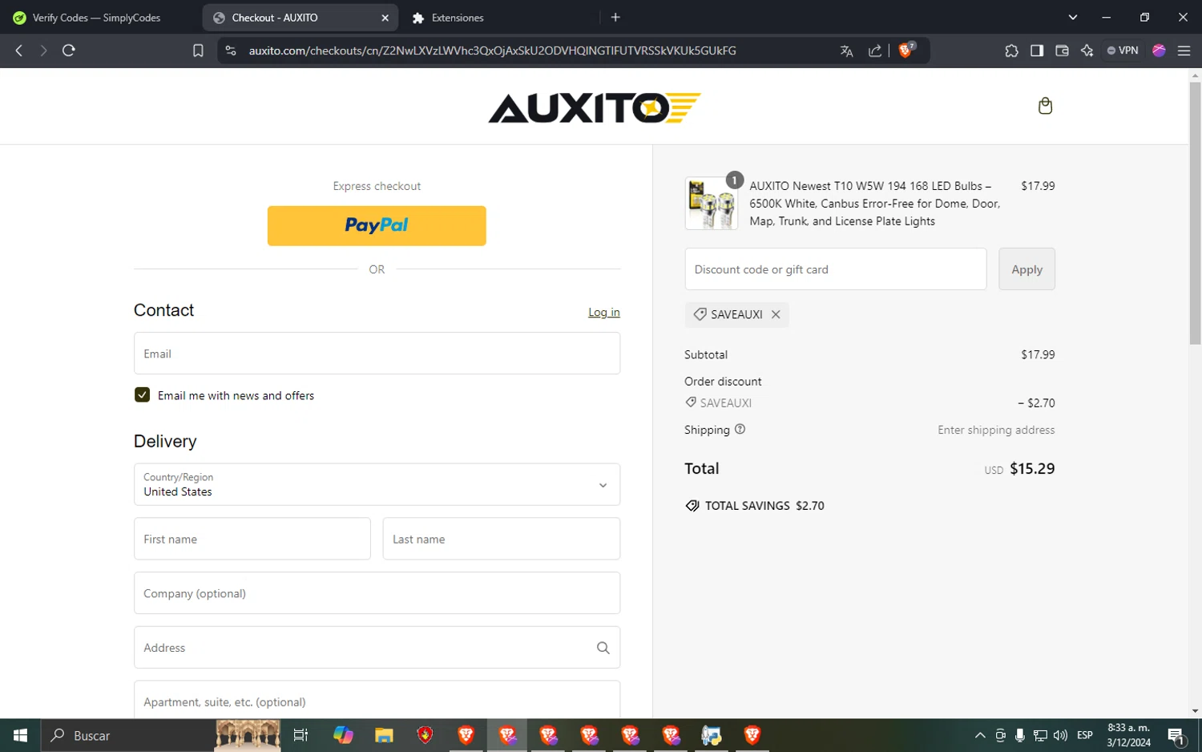Open the volume control in tray
The image size is (1202, 752).
[1060, 735]
